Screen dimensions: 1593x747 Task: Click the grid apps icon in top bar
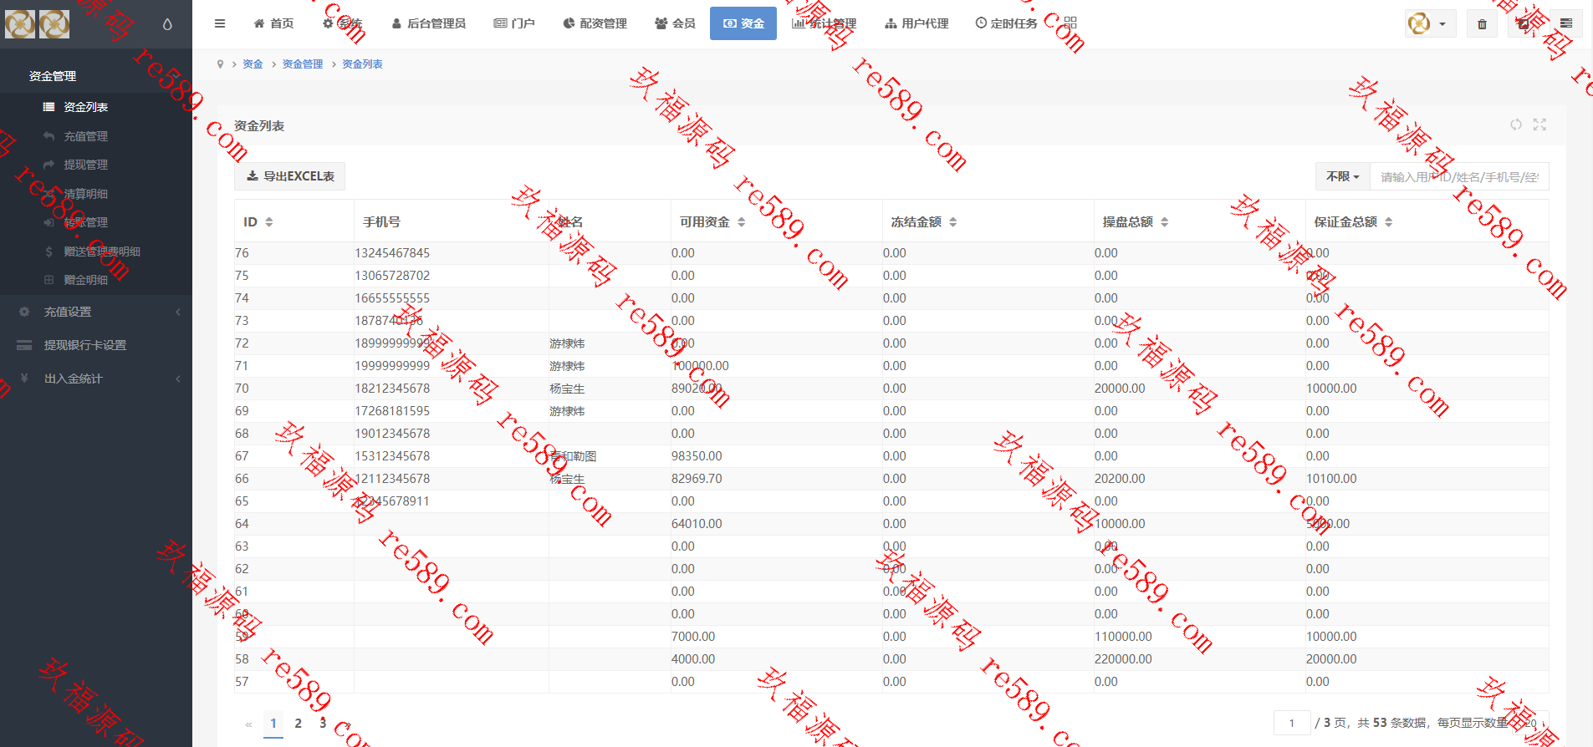pyautogui.click(x=1070, y=23)
